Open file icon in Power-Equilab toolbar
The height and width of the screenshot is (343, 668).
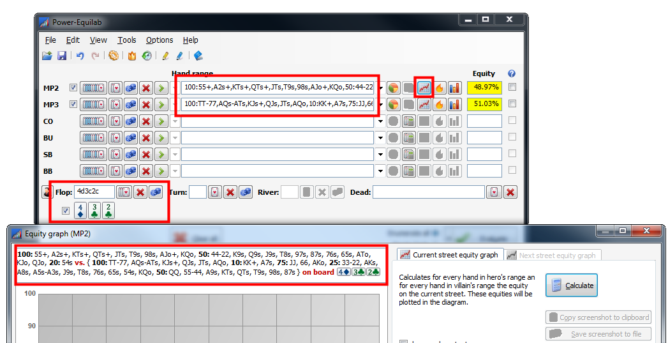(47, 56)
